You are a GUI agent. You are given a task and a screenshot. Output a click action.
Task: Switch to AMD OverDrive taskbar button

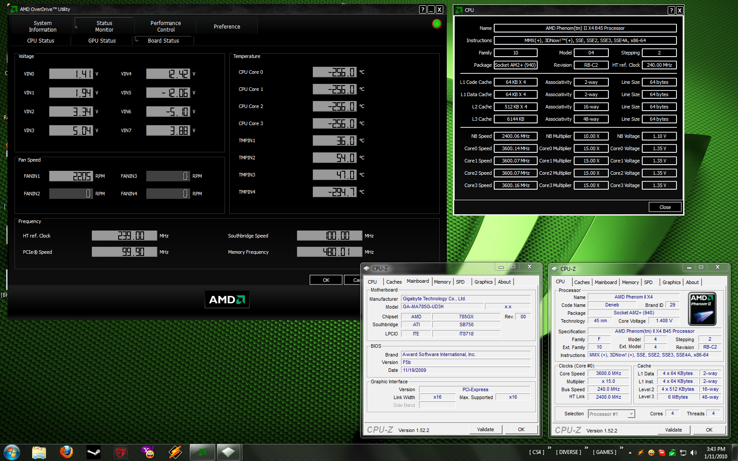(202, 452)
